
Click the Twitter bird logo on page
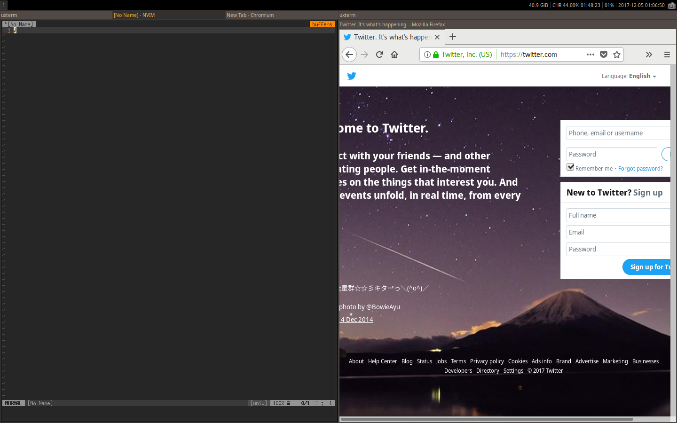pos(352,76)
